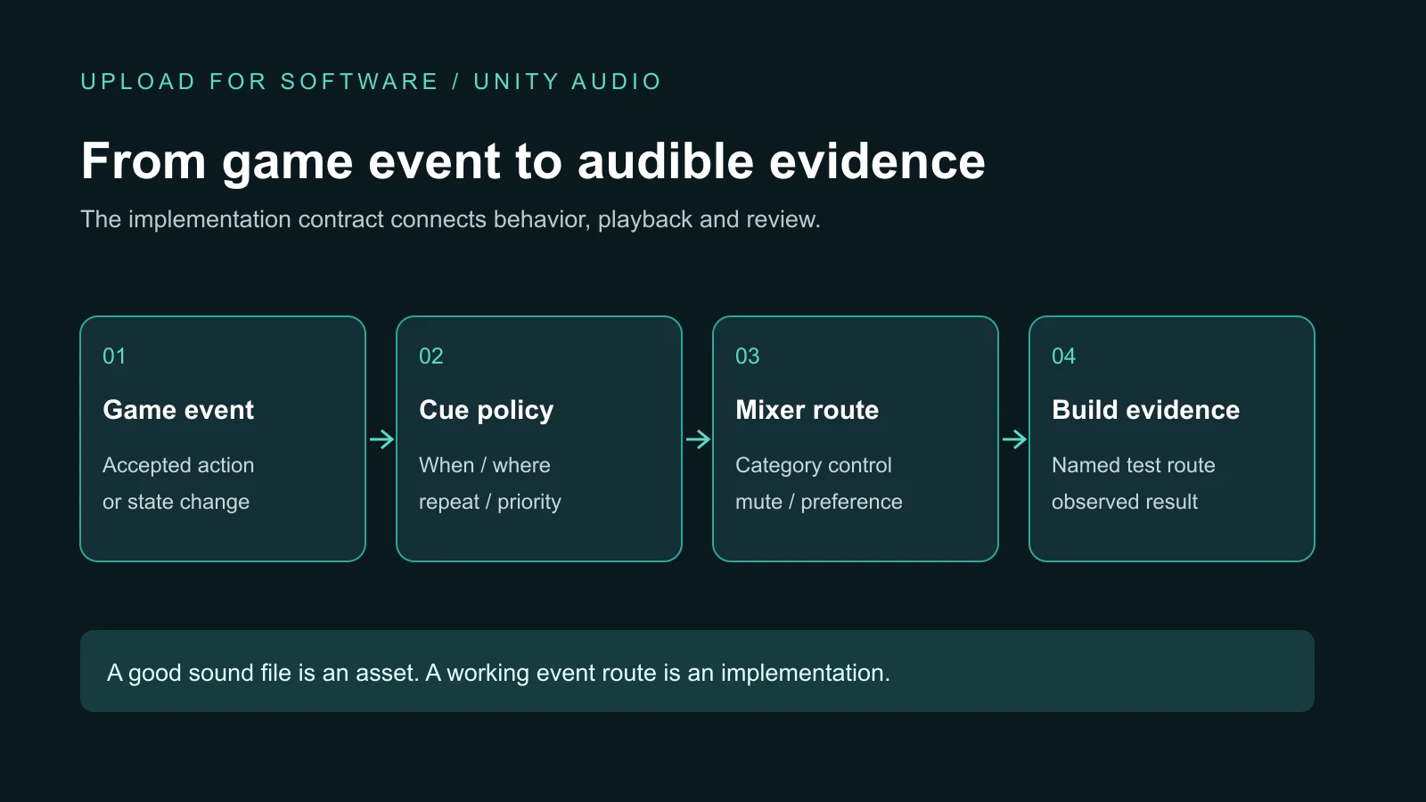Click the sentence "A working event route is an implementation."
1426x802 pixels.
pyautogui.click(x=658, y=673)
